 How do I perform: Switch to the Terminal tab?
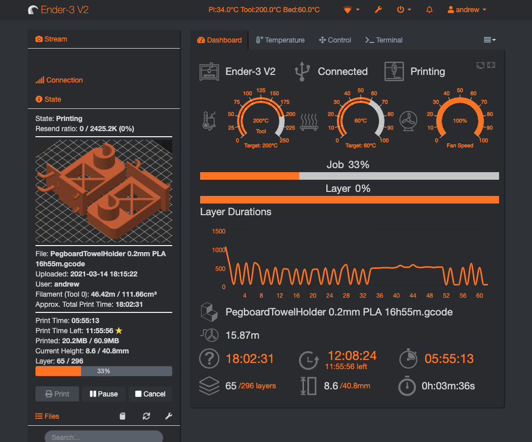[x=384, y=40]
